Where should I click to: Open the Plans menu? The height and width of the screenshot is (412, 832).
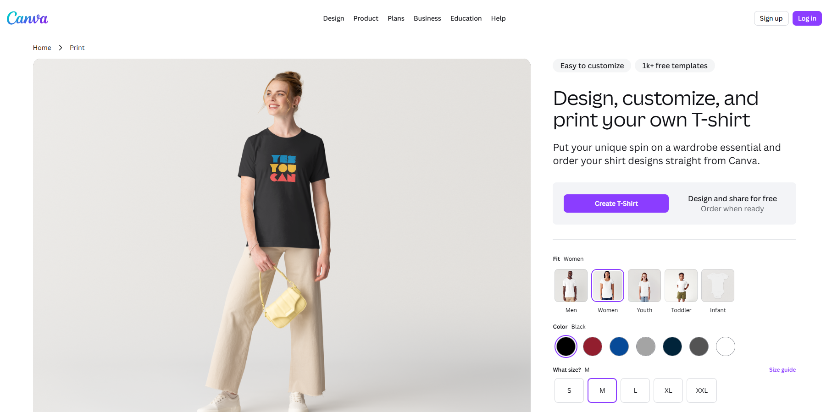(x=396, y=18)
